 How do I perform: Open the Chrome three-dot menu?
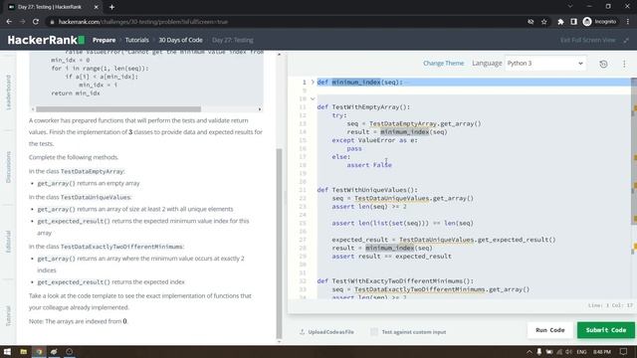[x=628, y=22]
